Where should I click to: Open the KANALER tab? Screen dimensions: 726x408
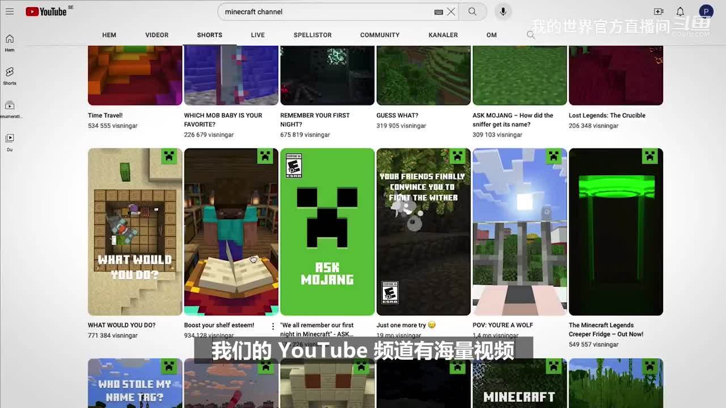point(443,35)
